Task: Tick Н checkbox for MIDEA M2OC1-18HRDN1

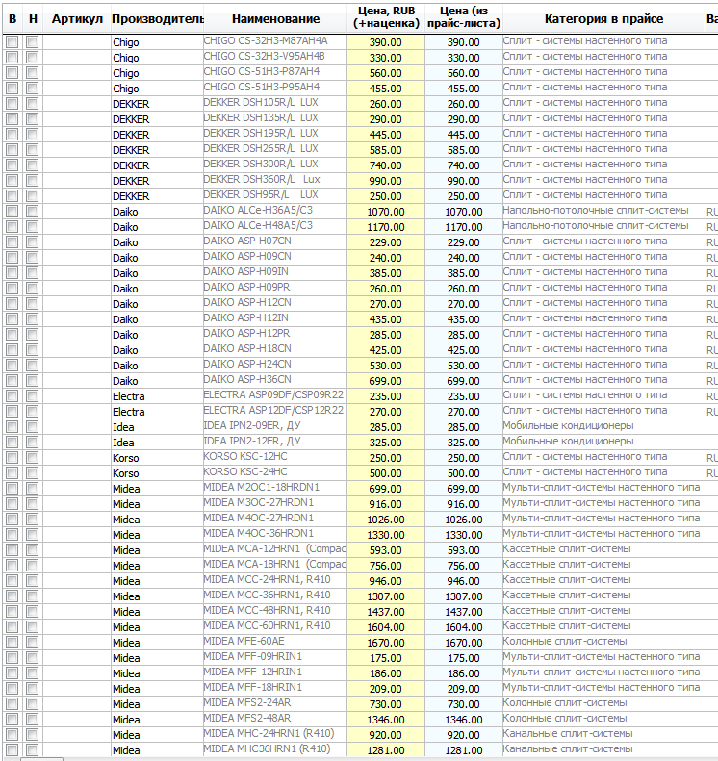Action: [33, 489]
